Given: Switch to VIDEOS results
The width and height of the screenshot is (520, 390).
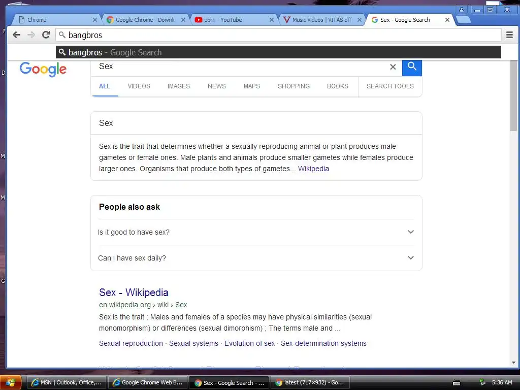Looking at the screenshot, I should (139, 86).
